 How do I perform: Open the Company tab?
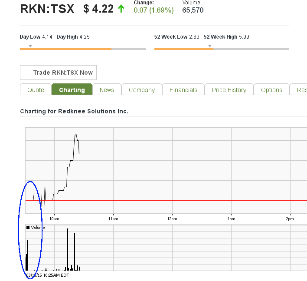142,90
